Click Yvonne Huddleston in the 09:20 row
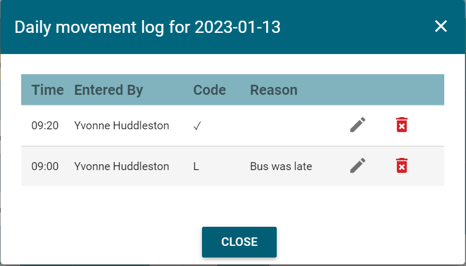Viewport: 466px width, 266px height. tap(121, 126)
